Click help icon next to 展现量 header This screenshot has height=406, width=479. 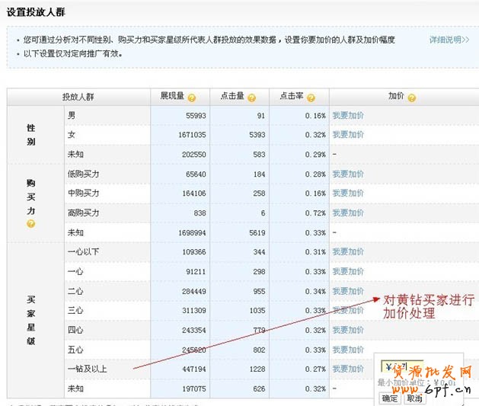click(x=192, y=98)
